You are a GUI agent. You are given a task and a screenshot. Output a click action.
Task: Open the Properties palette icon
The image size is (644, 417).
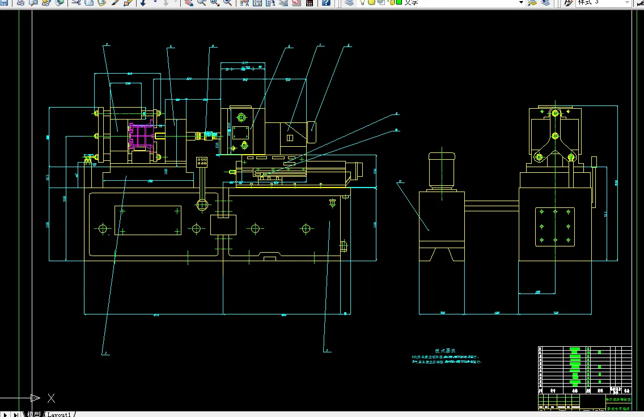[x=244, y=2]
